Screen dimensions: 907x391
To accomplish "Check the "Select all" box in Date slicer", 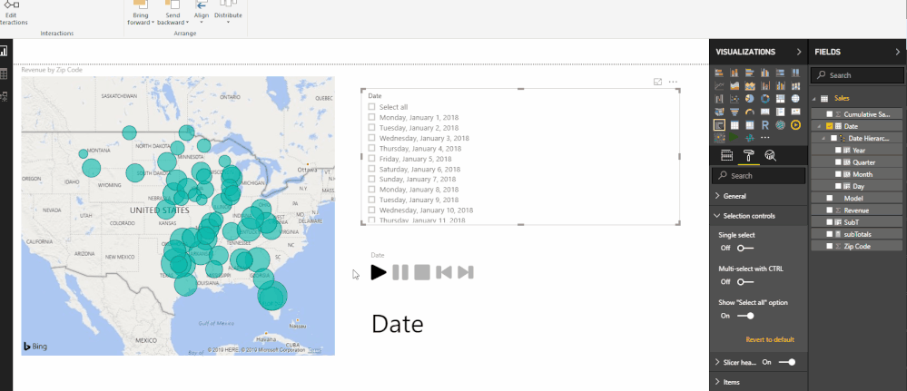I will (x=371, y=107).
